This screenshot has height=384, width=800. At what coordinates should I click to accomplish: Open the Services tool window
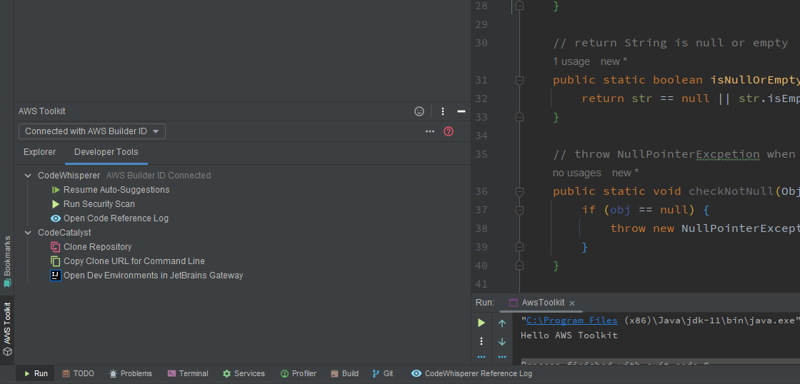(x=244, y=374)
